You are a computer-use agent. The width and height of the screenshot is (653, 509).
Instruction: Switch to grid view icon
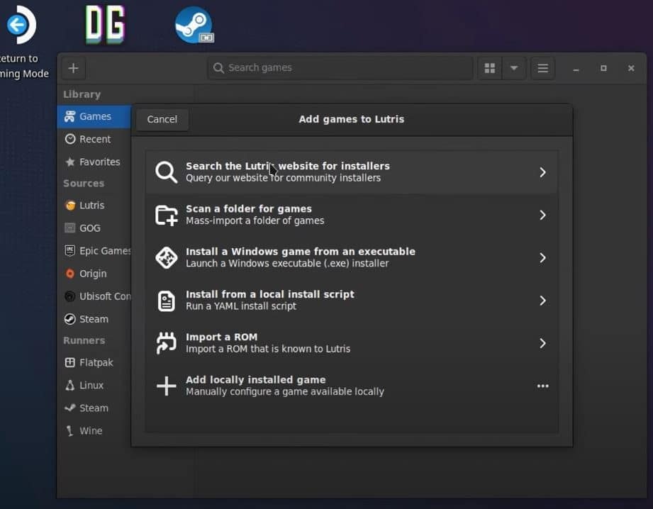[490, 68]
